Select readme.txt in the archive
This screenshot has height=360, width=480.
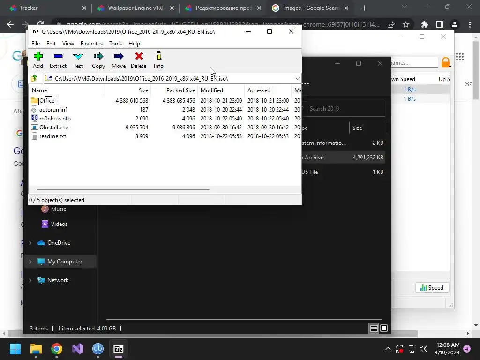tap(52, 136)
